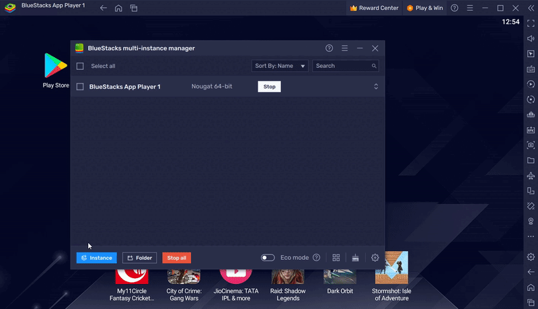Click the 12:54 clock

(510, 22)
